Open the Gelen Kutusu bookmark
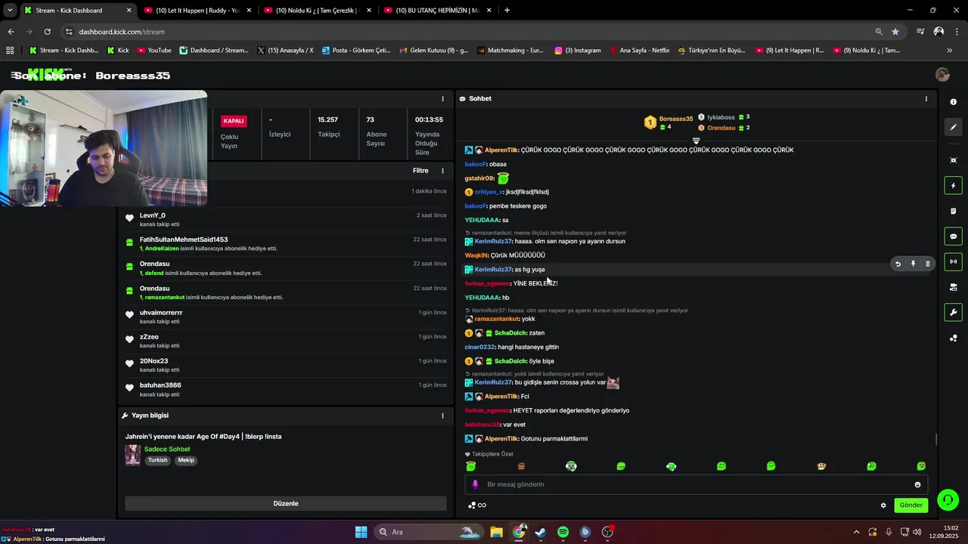Image resolution: width=968 pixels, height=544 pixels. click(432, 51)
